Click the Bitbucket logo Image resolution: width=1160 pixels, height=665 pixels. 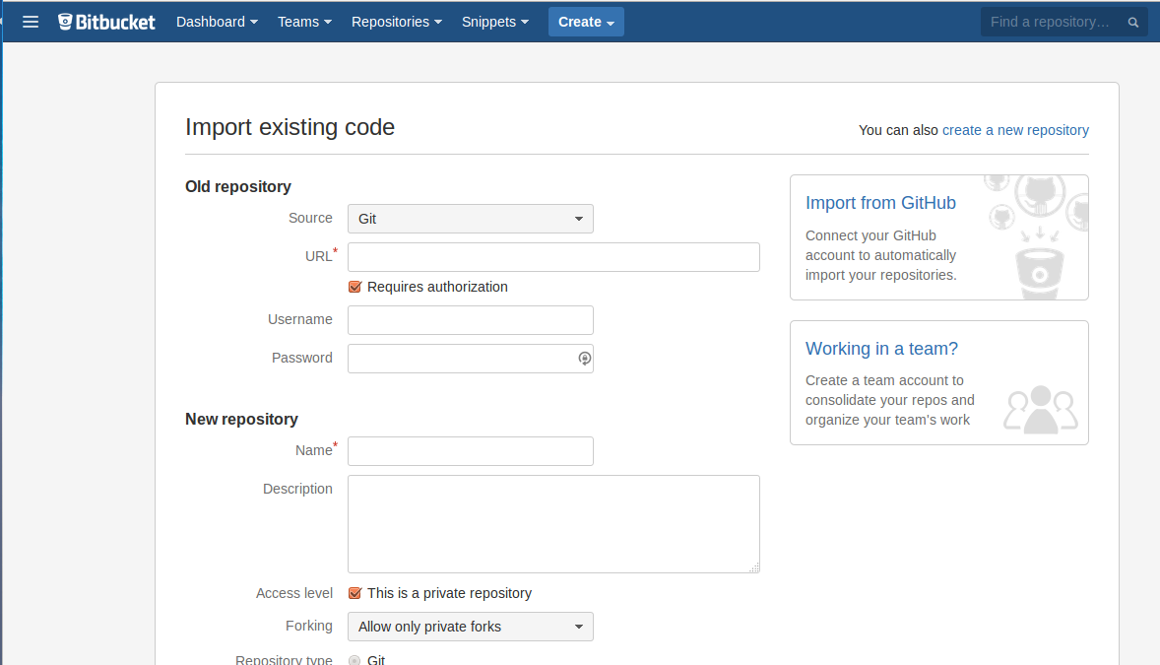click(x=106, y=23)
